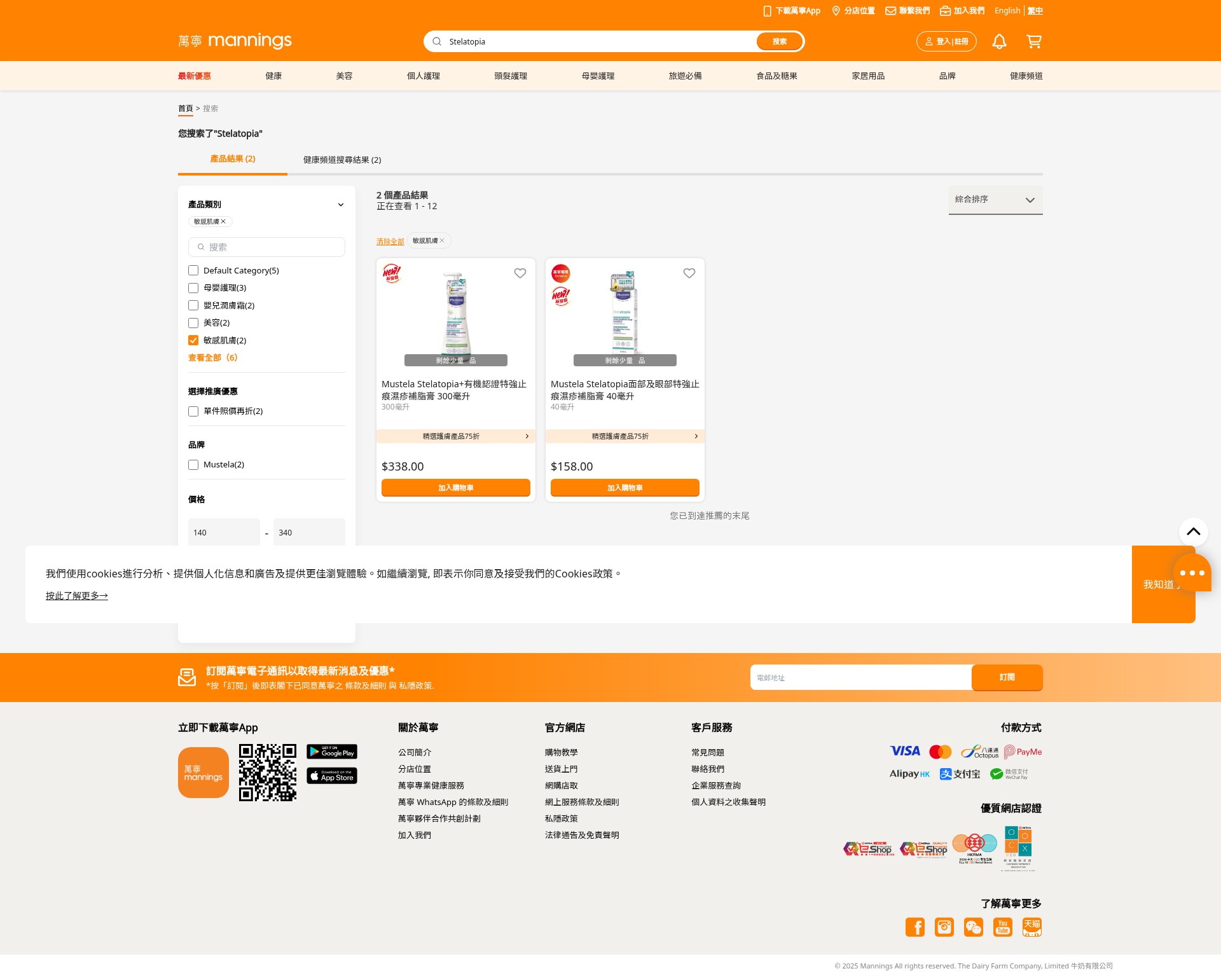Screen dimensions: 1221x978
Task: Check the 母嬰護理(3) checkbox
Action: (x=193, y=288)
